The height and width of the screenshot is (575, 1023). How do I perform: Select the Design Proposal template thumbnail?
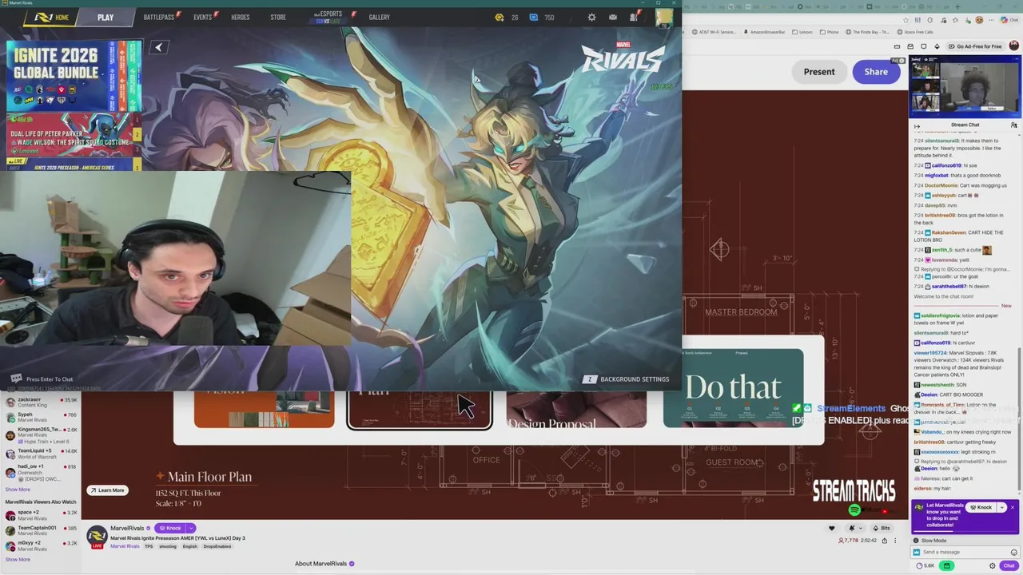pos(576,410)
